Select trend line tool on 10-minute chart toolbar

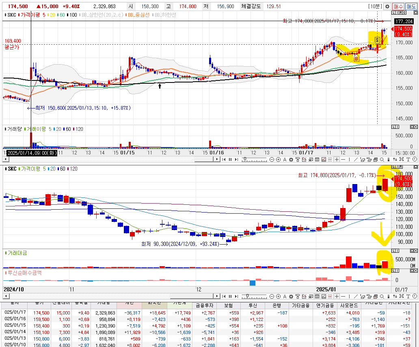pyautogui.click(x=356, y=160)
